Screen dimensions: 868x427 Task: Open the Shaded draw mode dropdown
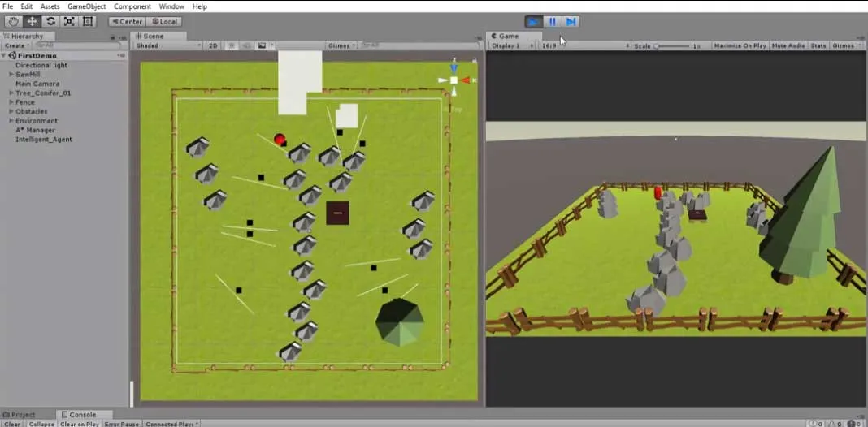coord(167,46)
